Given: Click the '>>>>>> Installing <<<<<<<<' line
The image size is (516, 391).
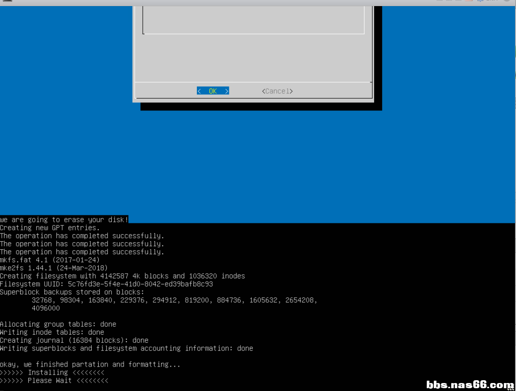Looking at the screenshot, I should tap(52, 372).
